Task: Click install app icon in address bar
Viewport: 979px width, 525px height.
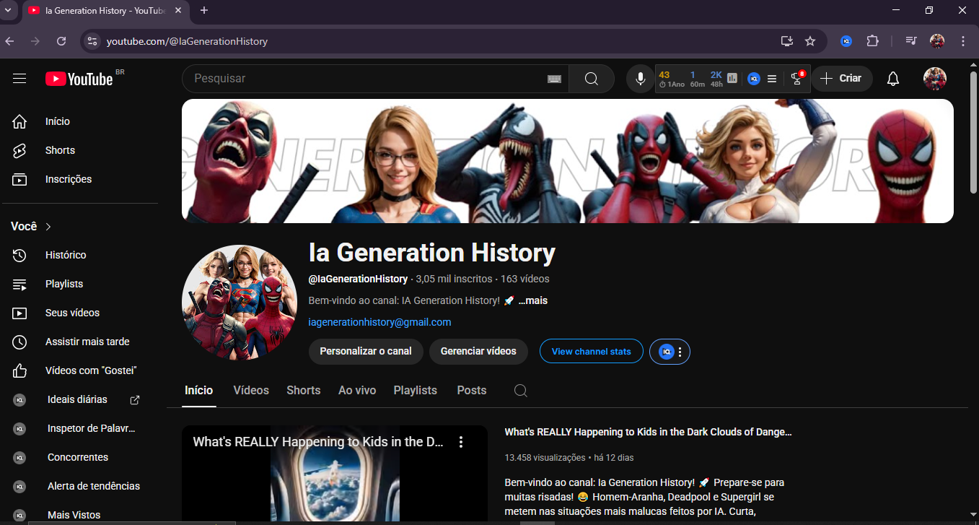Action: tap(787, 41)
